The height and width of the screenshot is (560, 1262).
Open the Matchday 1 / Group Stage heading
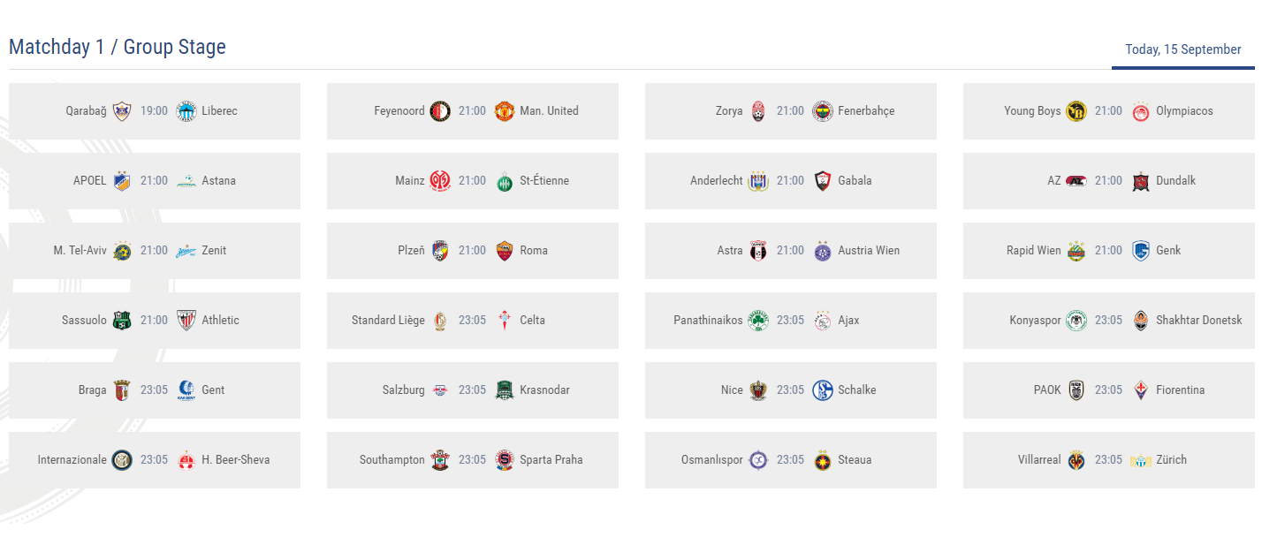coord(118,47)
